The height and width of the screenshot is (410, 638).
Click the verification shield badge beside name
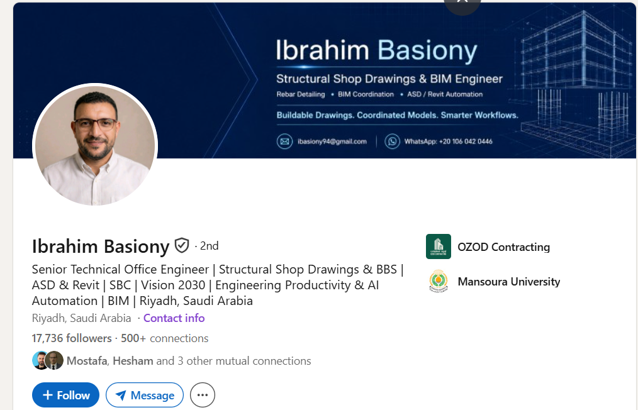click(x=181, y=246)
